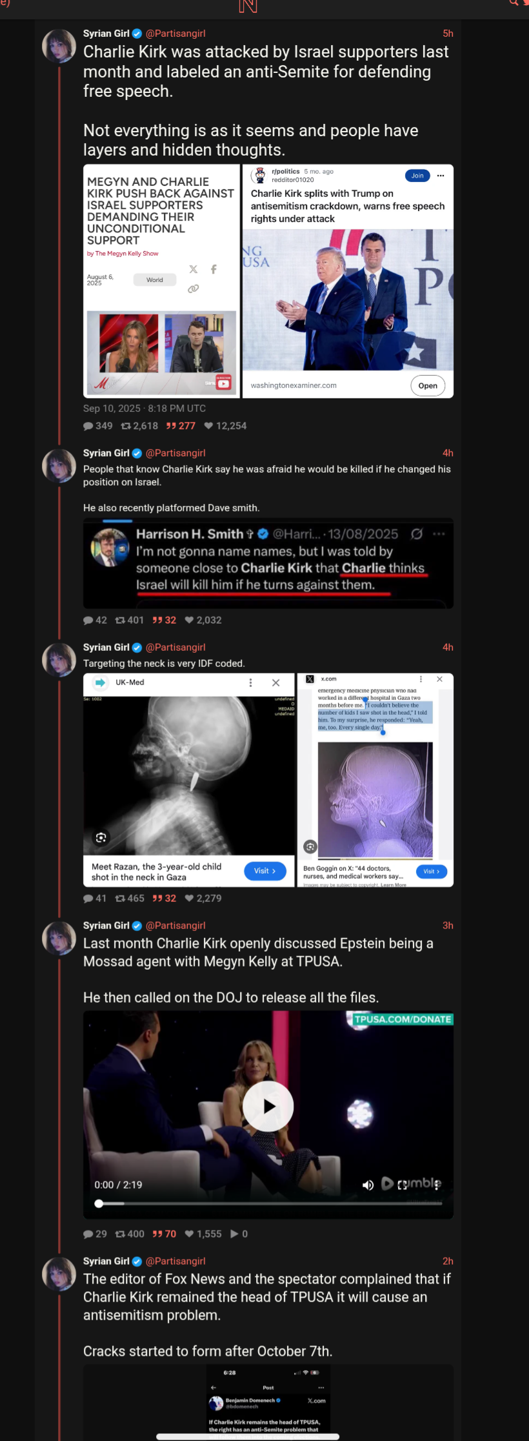Click the heart icon showing 2,279 likes

189,898
